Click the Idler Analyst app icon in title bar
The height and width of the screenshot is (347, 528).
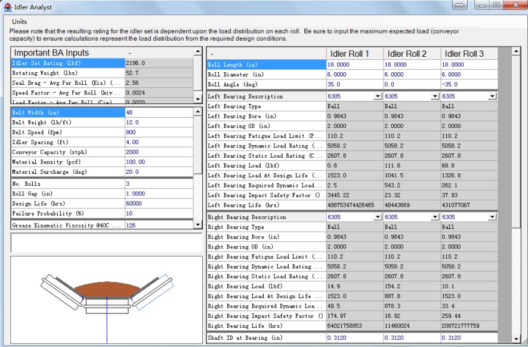[x=7, y=7]
